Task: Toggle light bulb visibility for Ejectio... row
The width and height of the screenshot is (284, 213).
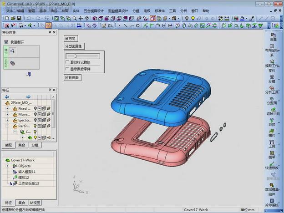Action: [35, 120]
